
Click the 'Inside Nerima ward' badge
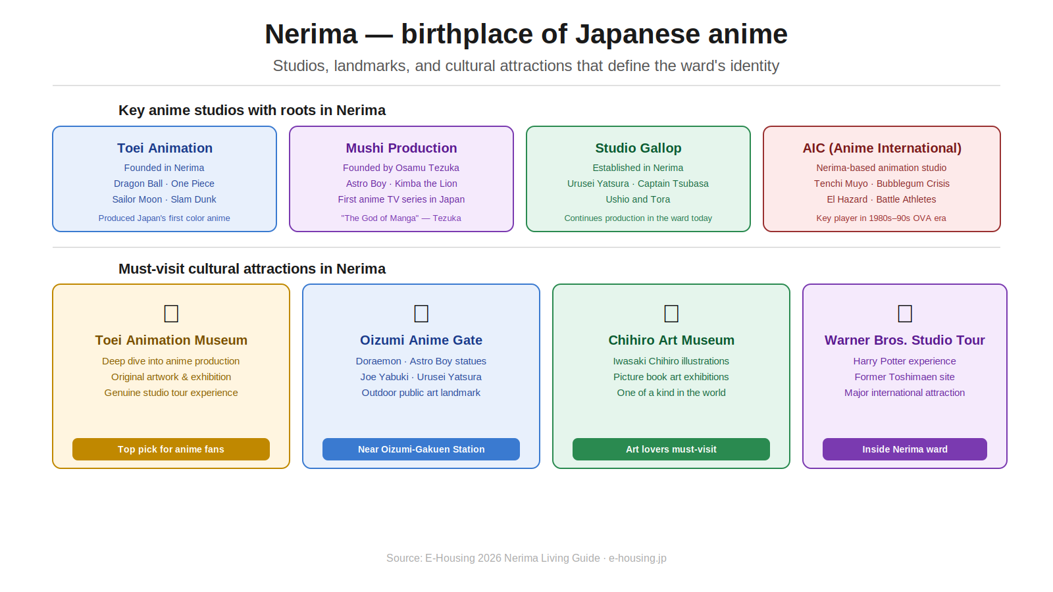click(x=905, y=449)
